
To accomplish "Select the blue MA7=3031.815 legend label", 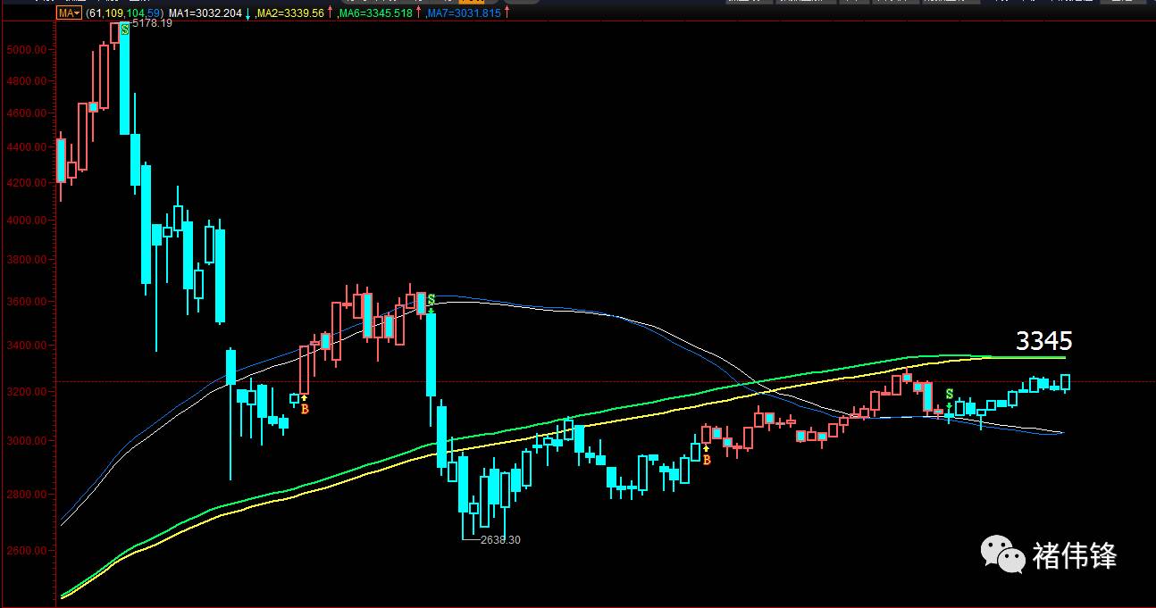I will (x=464, y=13).
